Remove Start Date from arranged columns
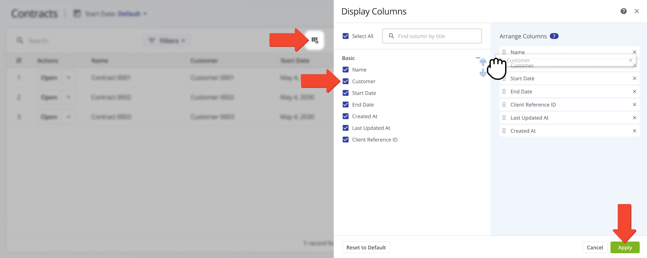The image size is (647, 258). (x=634, y=79)
